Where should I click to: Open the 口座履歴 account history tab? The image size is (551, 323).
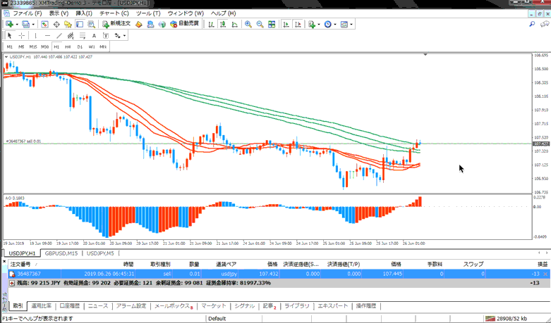tap(70, 306)
